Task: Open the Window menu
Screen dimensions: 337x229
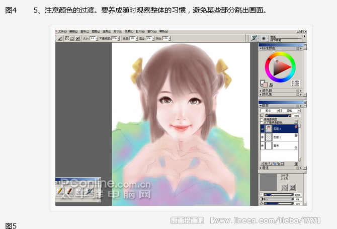Action: [152, 32]
